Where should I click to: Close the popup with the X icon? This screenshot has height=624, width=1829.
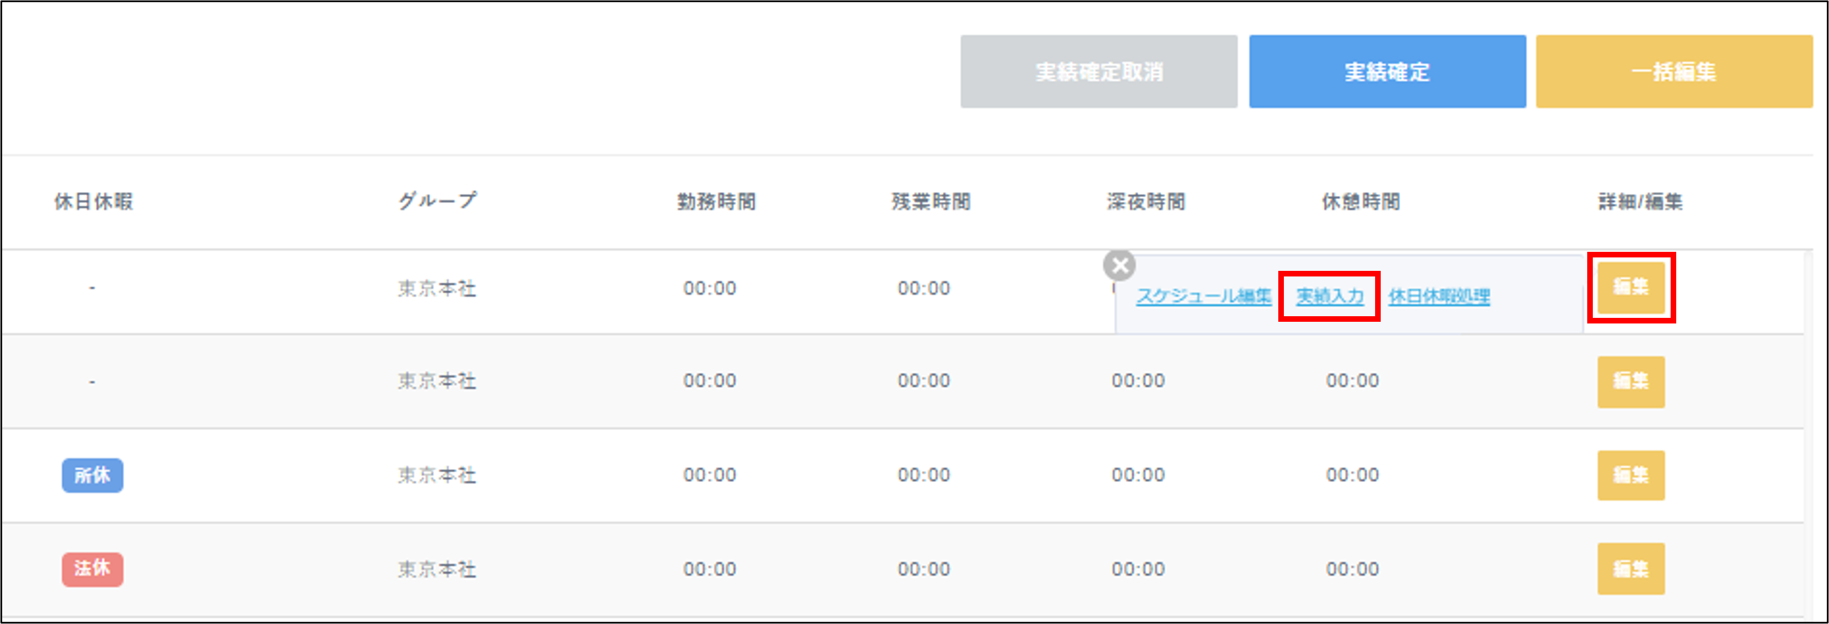(x=1119, y=266)
